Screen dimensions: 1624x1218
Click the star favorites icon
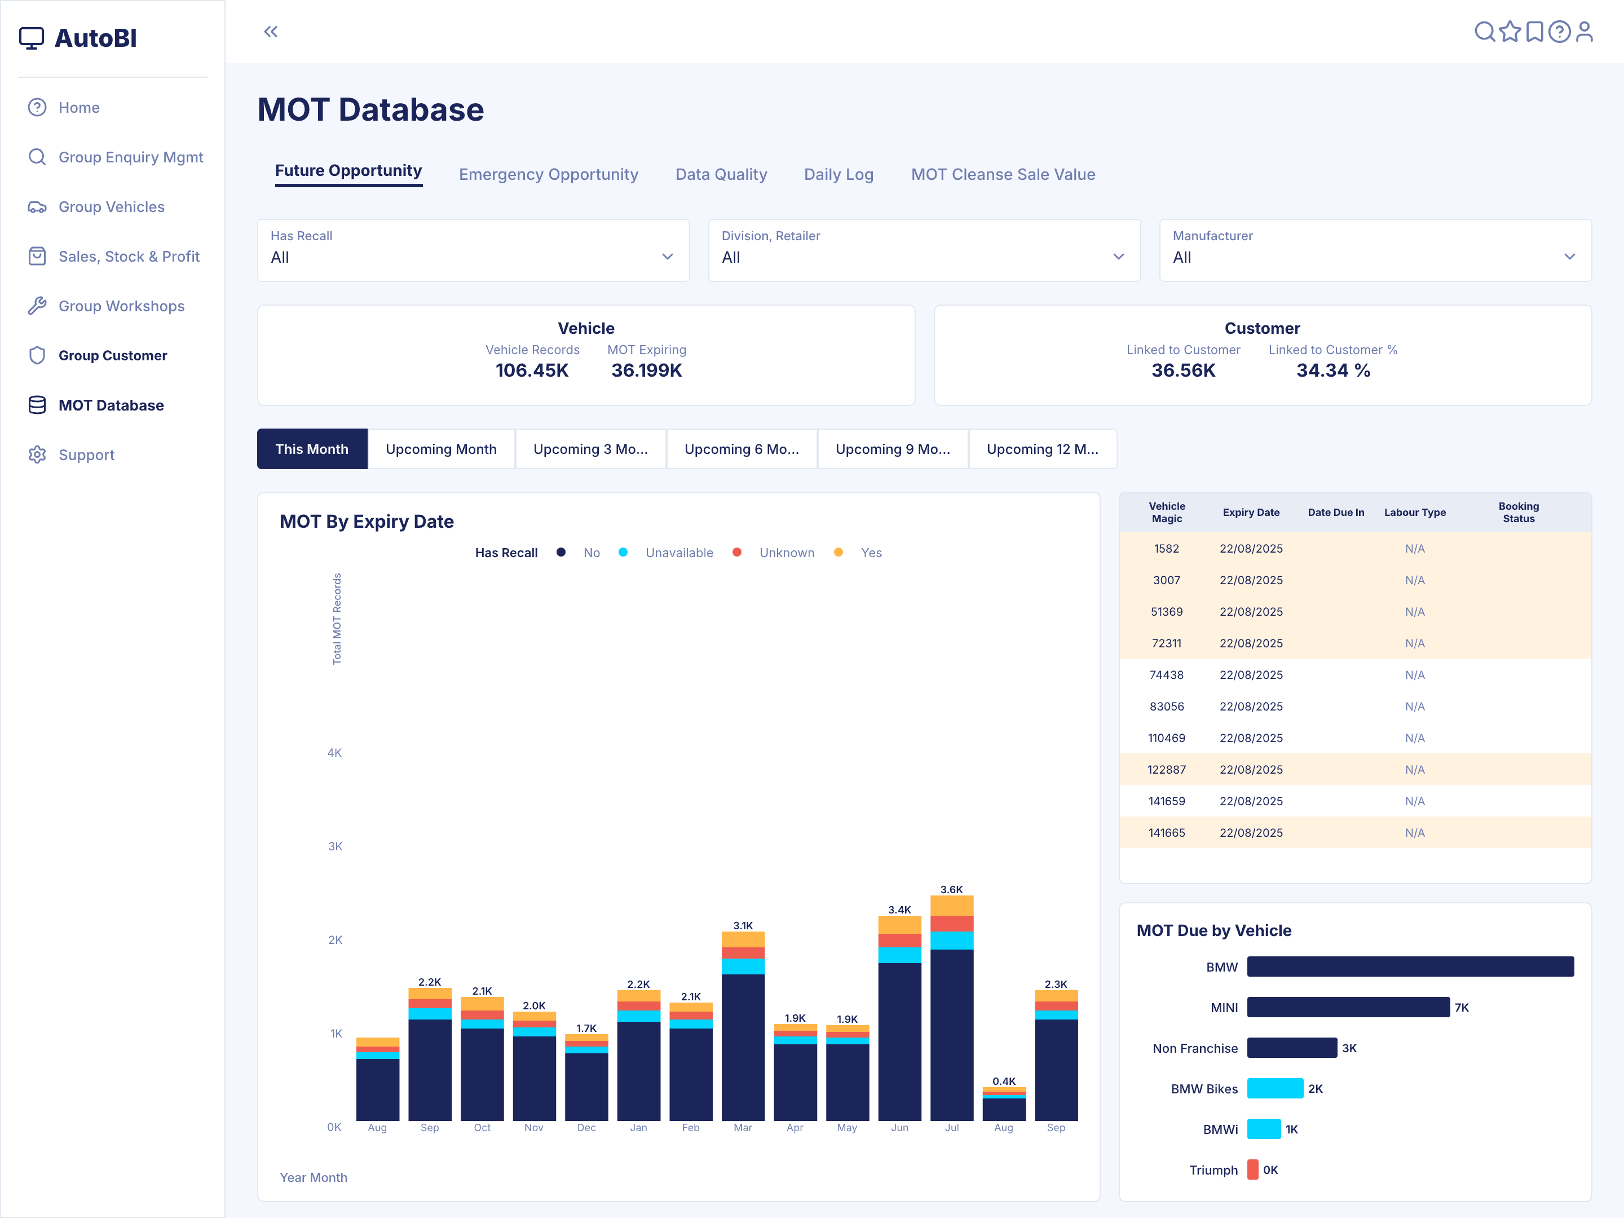[1510, 32]
